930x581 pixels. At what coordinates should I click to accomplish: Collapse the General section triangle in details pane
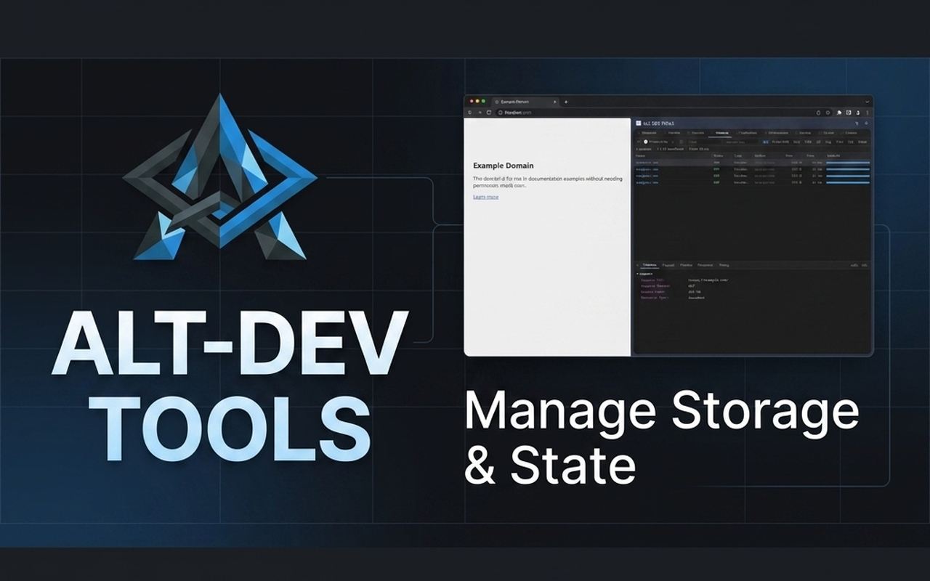coord(637,274)
